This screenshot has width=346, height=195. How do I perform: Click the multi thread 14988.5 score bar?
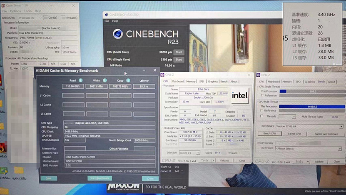coord(312,106)
